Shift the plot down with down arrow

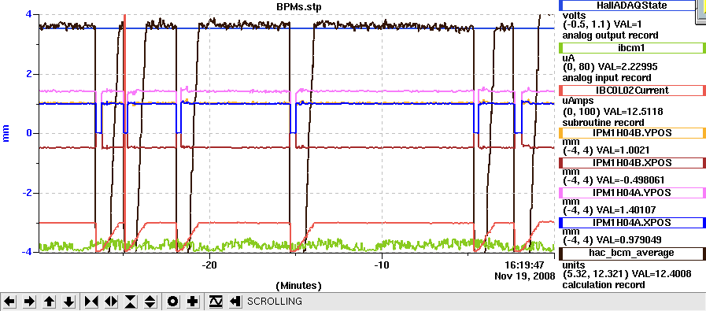[68, 302]
